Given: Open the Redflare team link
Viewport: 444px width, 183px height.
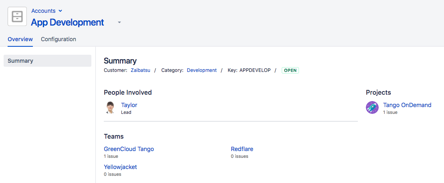Looking at the screenshot, I should (242, 149).
